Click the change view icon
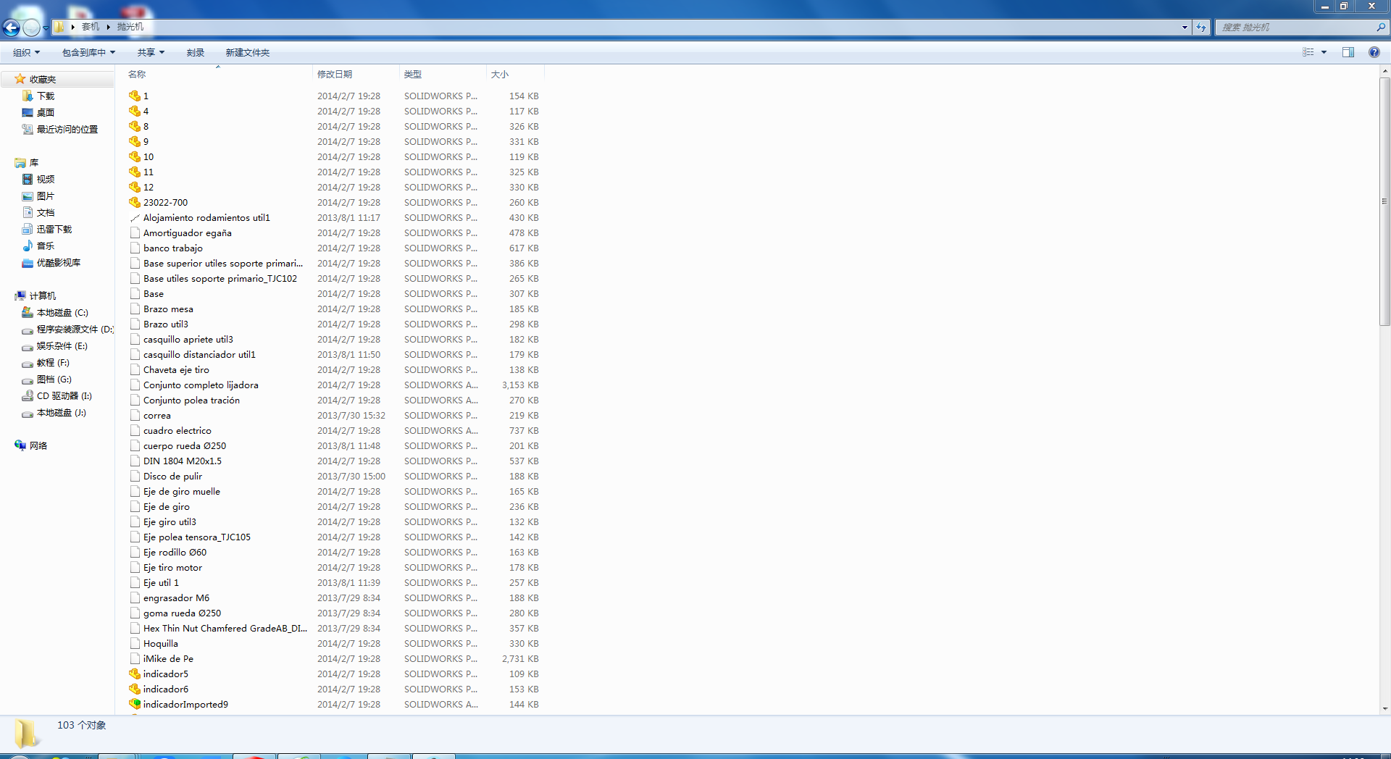Screen dimensions: 1391x759 1308,52
